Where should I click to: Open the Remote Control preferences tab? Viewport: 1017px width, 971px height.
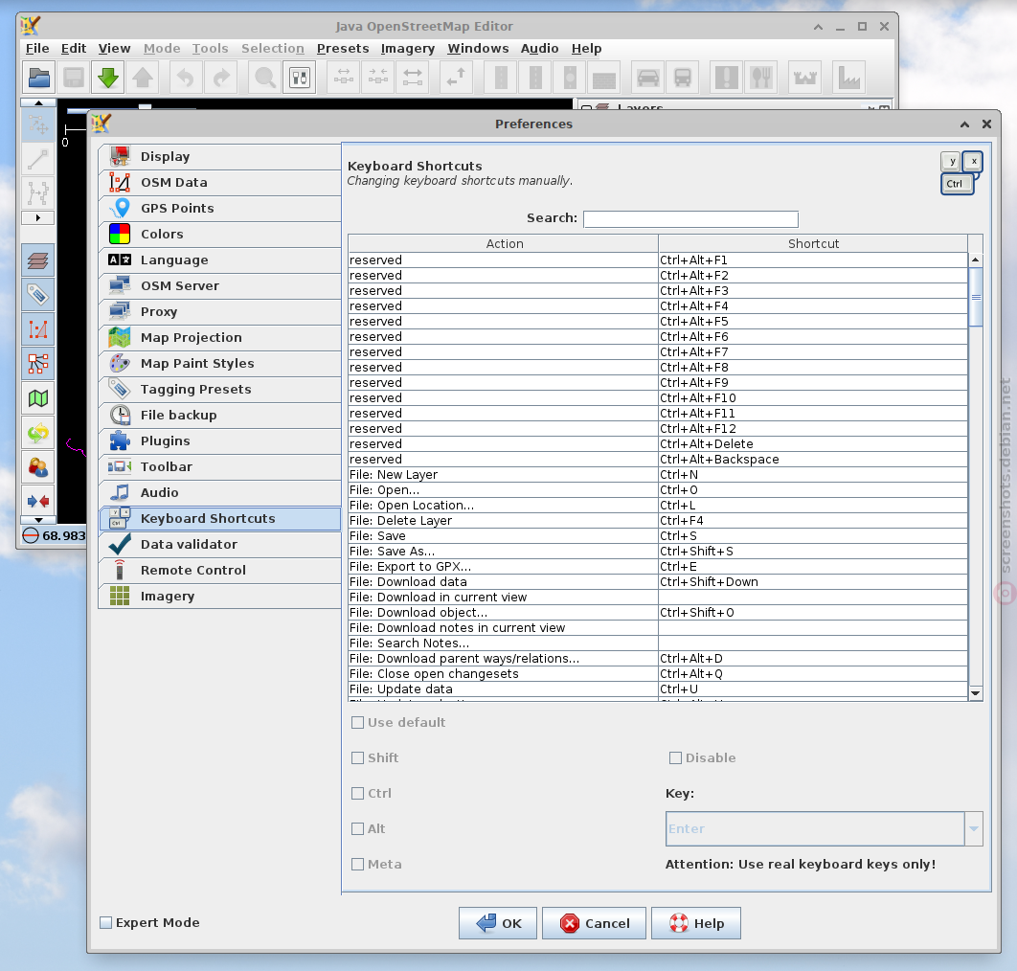click(x=220, y=571)
